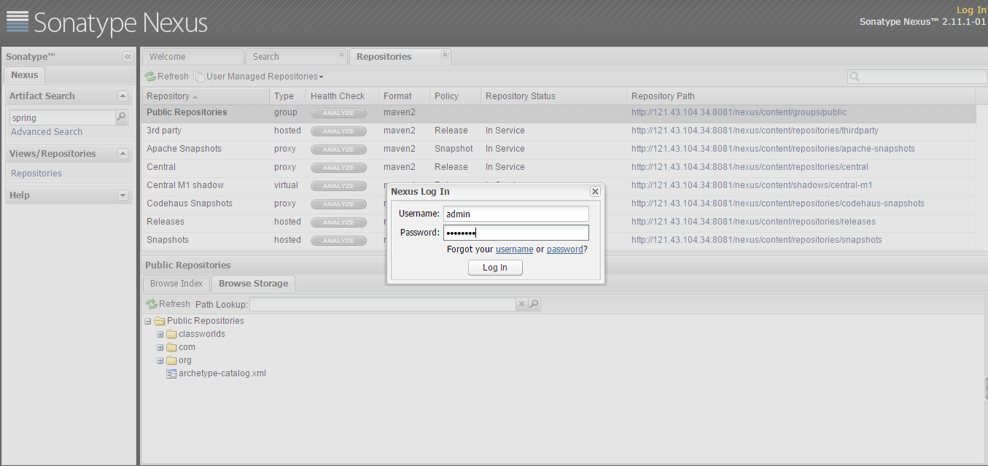Click ANALYZE for the 3rd party repository
This screenshot has height=466, width=988.
tap(338, 131)
